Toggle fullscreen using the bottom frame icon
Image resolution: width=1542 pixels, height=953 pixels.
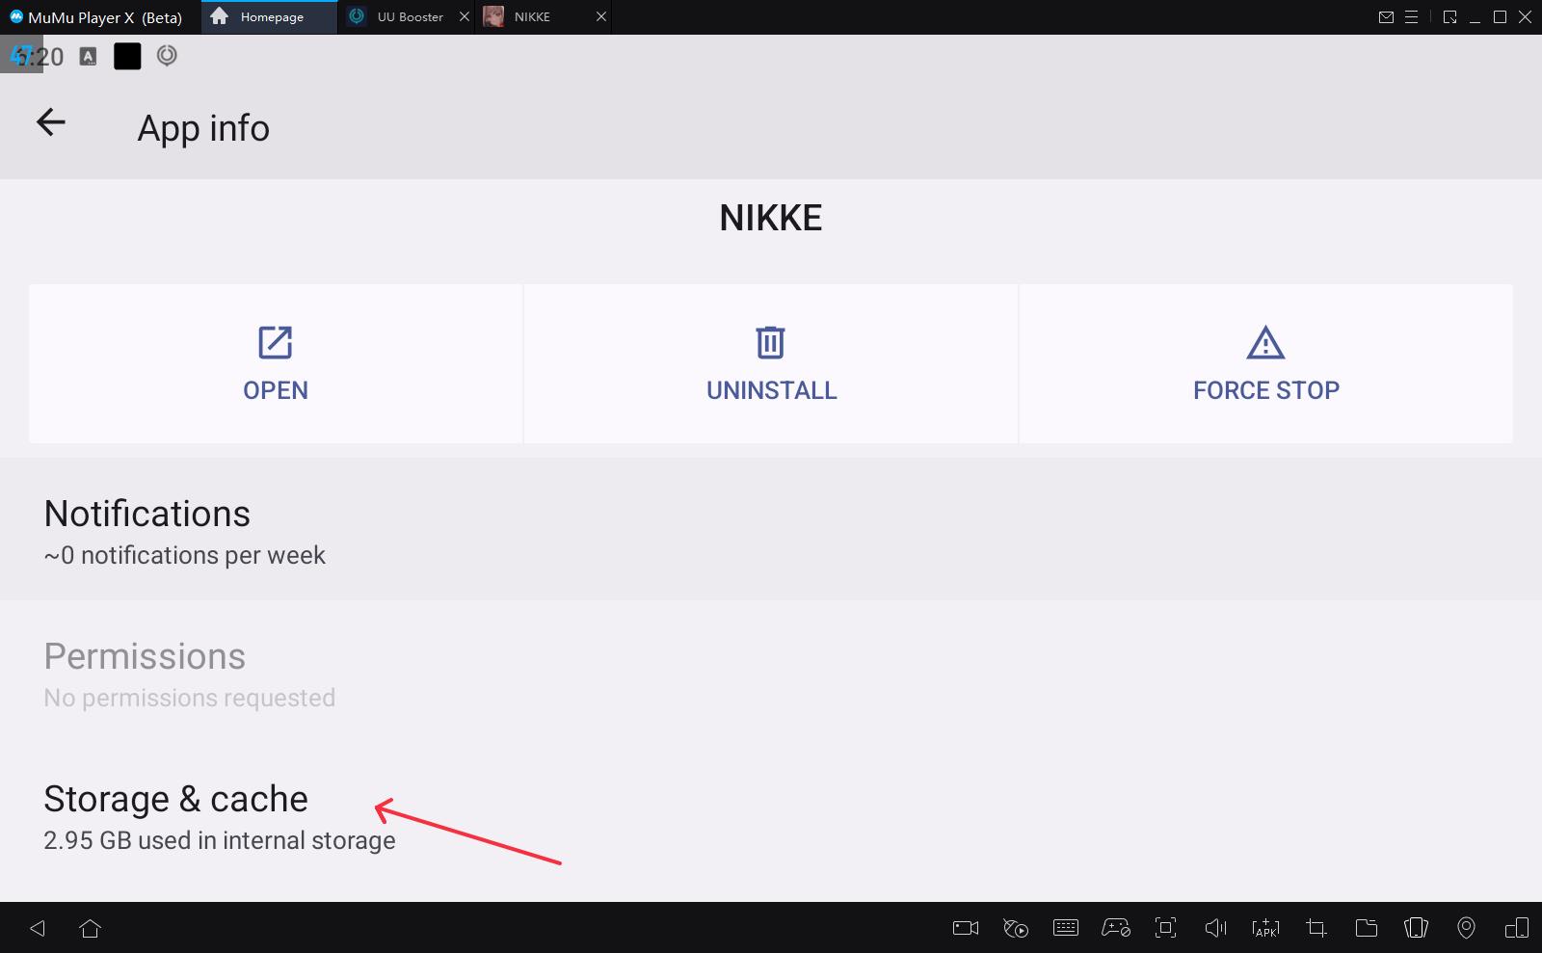(x=1165, y=928)
